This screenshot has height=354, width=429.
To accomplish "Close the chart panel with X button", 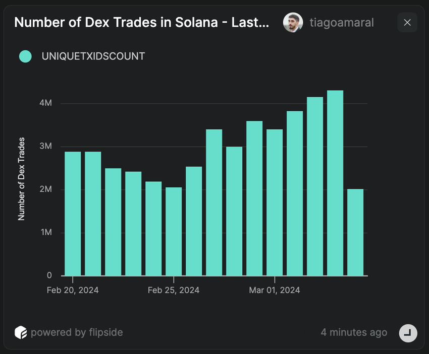I will coord(407,22).
